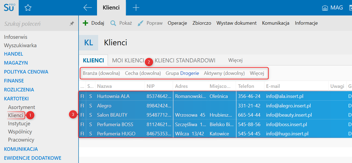Open the MOI KLIENCI tab
This screenshot has height=163, width=352.
coord(128,60)
